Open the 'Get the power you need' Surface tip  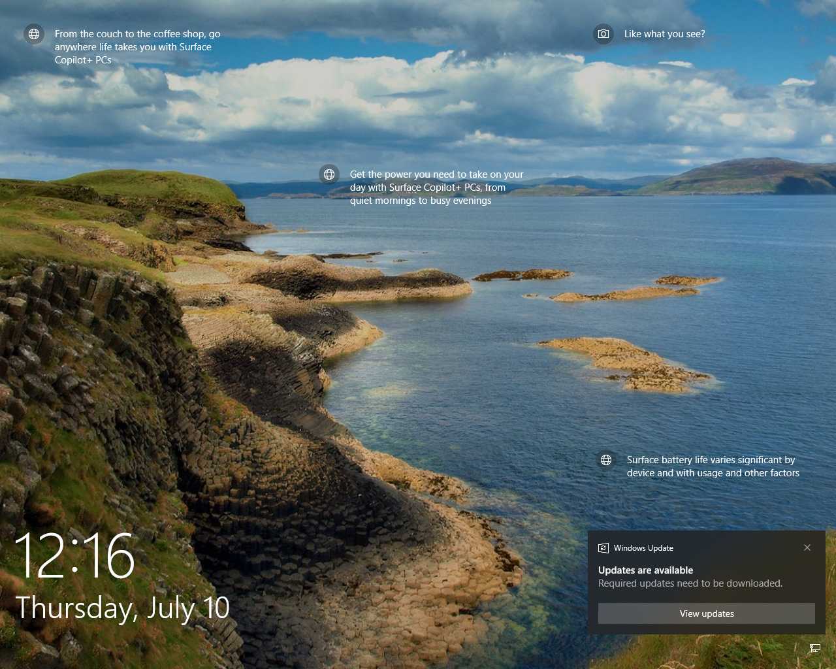point(436,188)
